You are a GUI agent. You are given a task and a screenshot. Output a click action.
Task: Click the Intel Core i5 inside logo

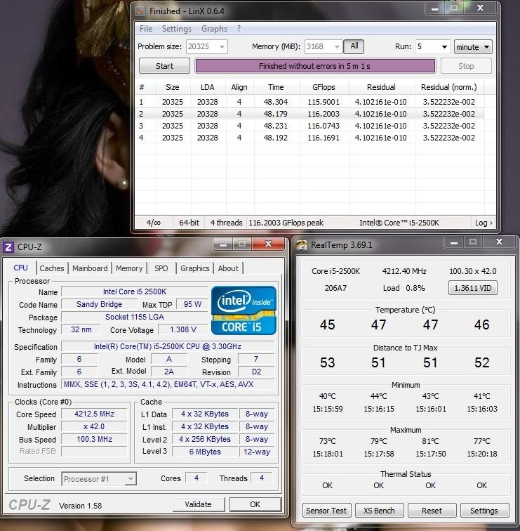(244, 310)
